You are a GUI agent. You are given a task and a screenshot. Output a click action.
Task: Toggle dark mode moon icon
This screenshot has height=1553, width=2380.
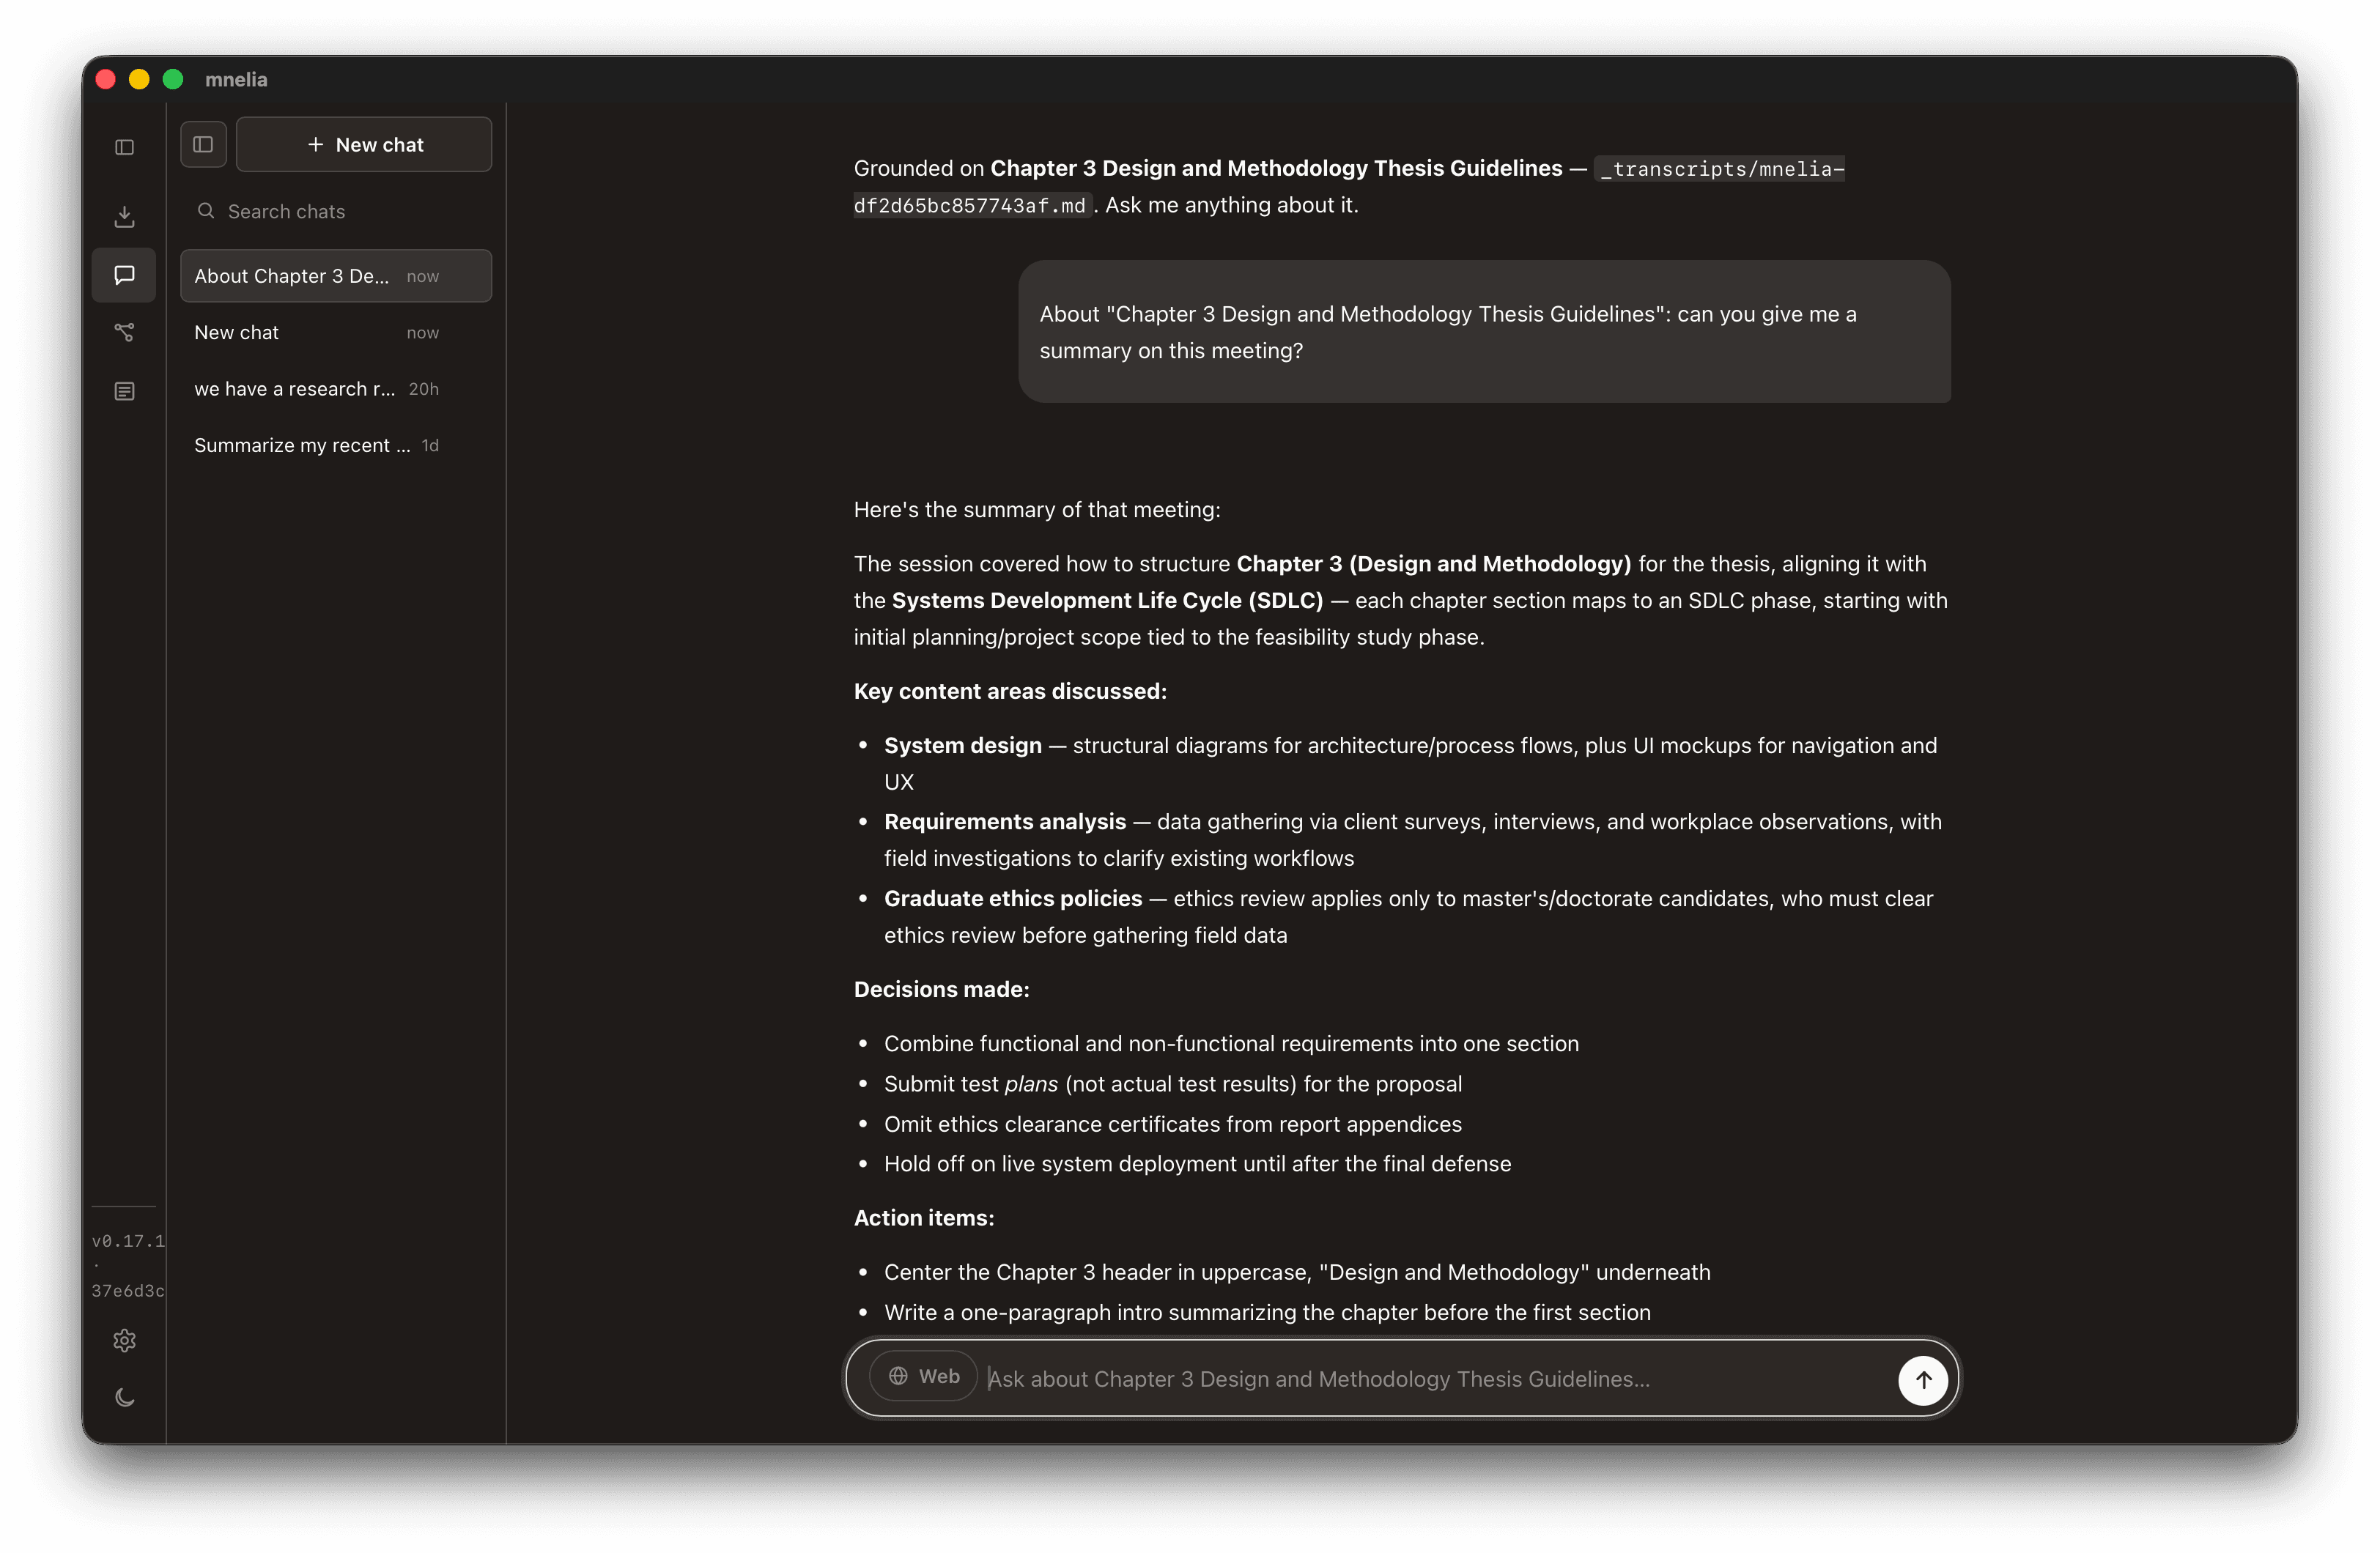(x=124, y=1397)
